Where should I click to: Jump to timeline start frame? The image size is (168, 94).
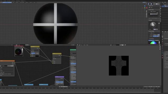(61, 87)
